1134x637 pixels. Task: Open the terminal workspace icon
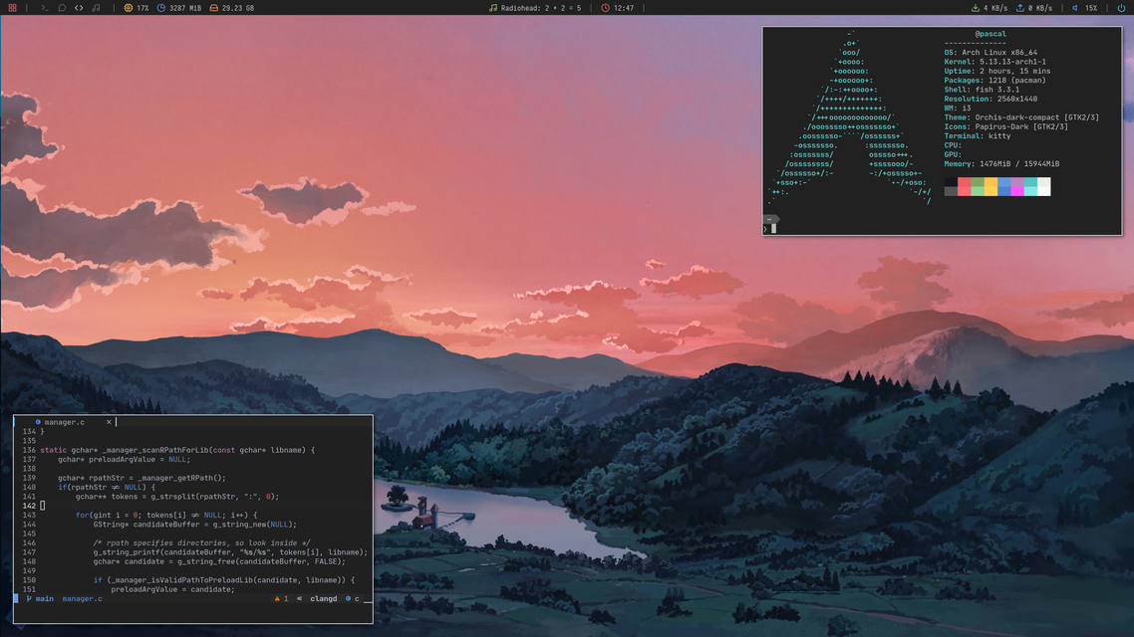point(45,8)
